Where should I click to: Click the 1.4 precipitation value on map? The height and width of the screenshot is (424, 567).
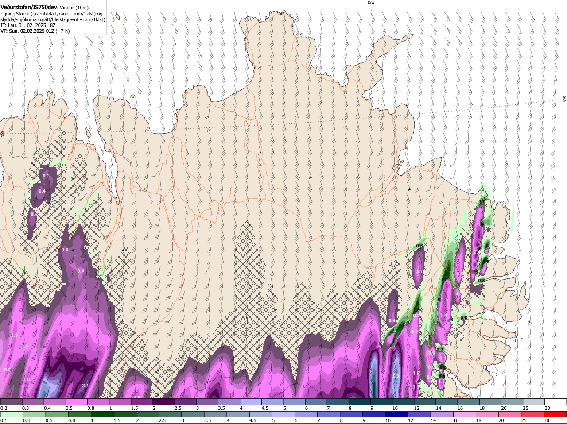[x=443, y=315]
